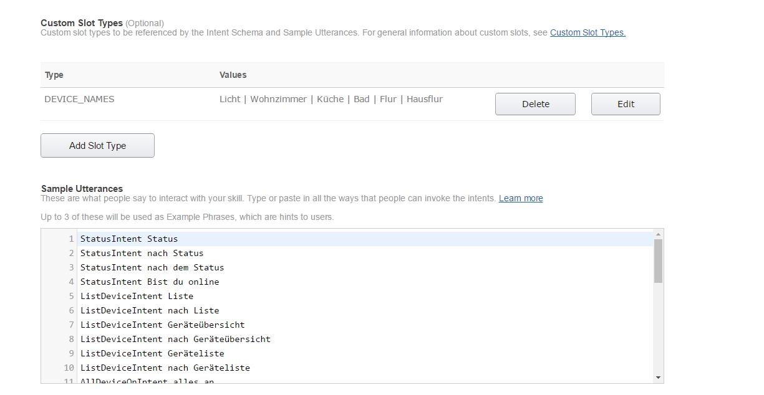This screenshot has width=764, height=395.
Task: Click the 'StatusIntent nach dem Status' line
Action: 152,267
